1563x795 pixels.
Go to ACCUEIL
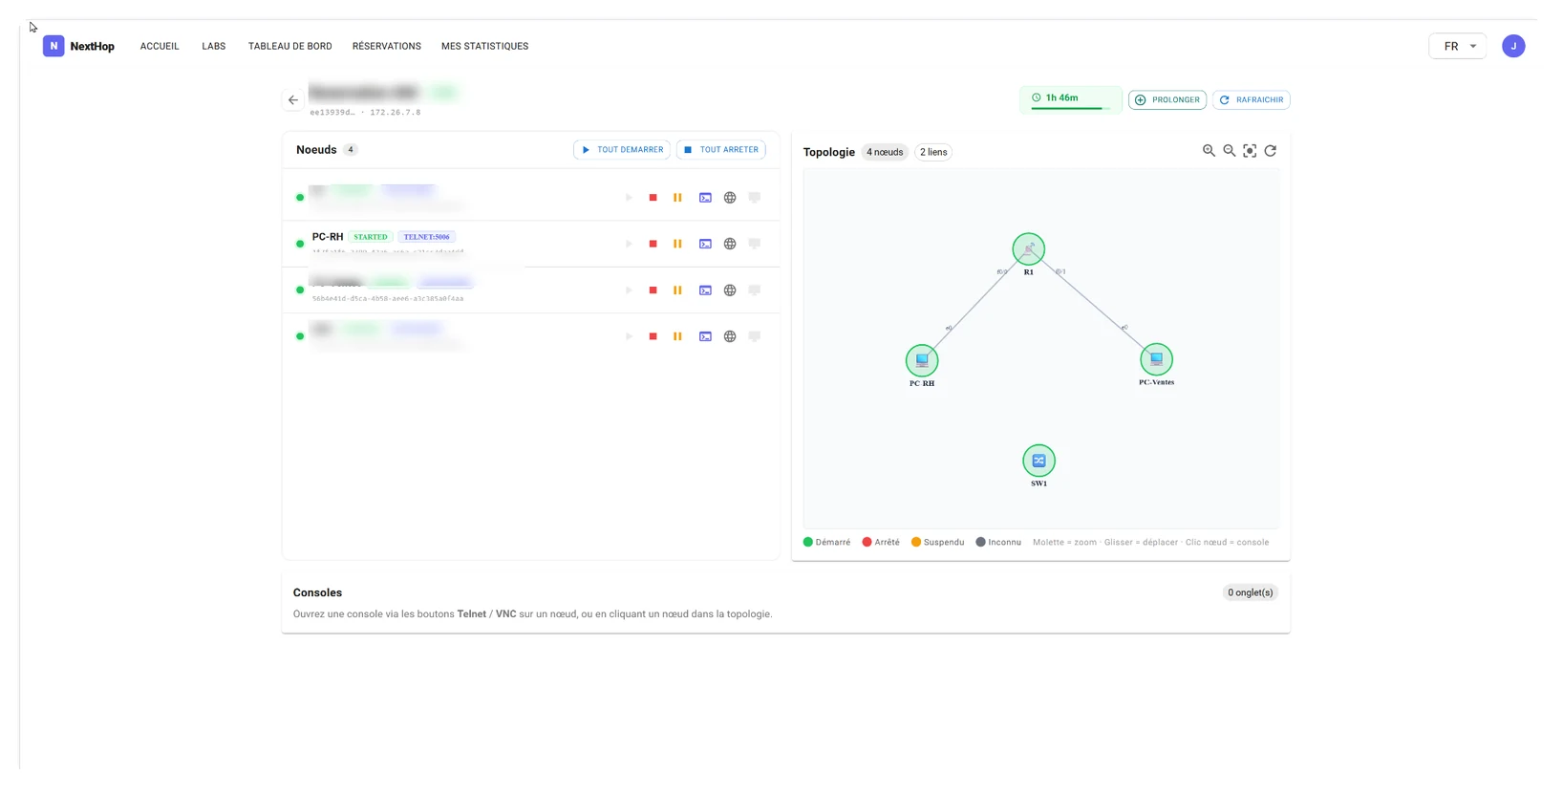[x=160, y=46]
